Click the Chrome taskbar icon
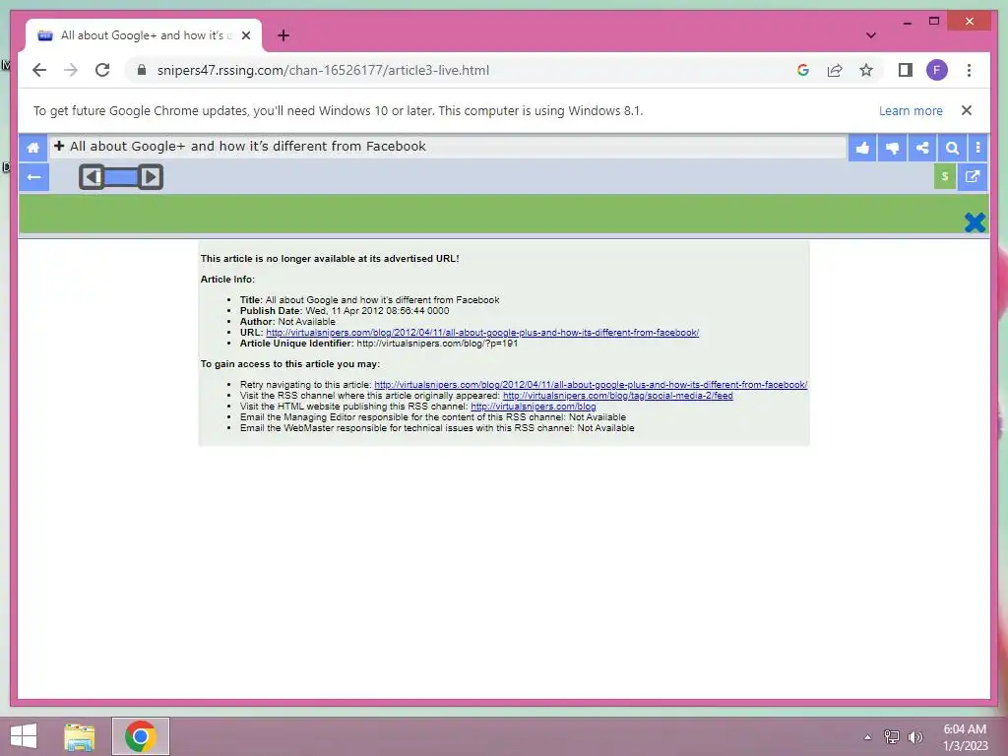 click(x=141, y=736)
